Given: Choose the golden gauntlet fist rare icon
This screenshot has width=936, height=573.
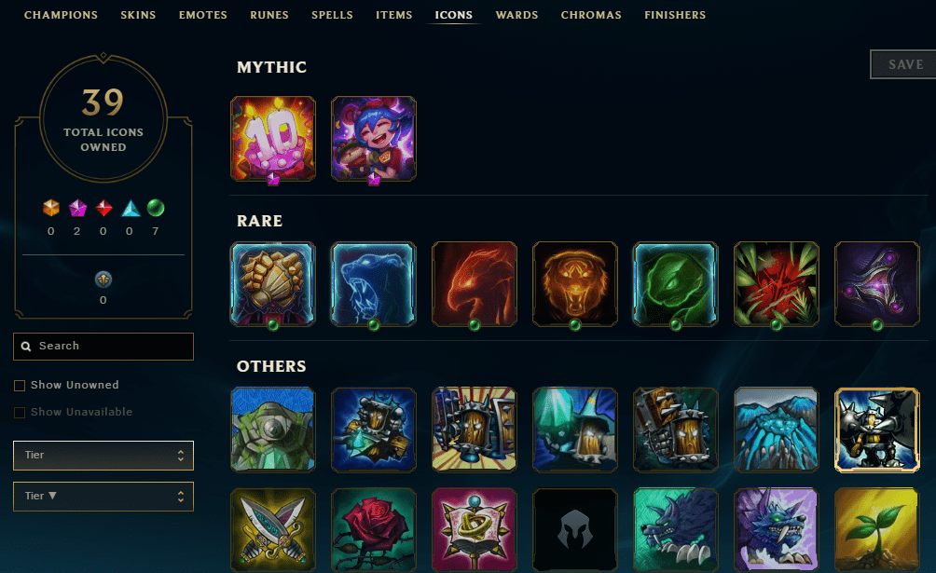Looking at the screenshot, I should click(273, 284).
